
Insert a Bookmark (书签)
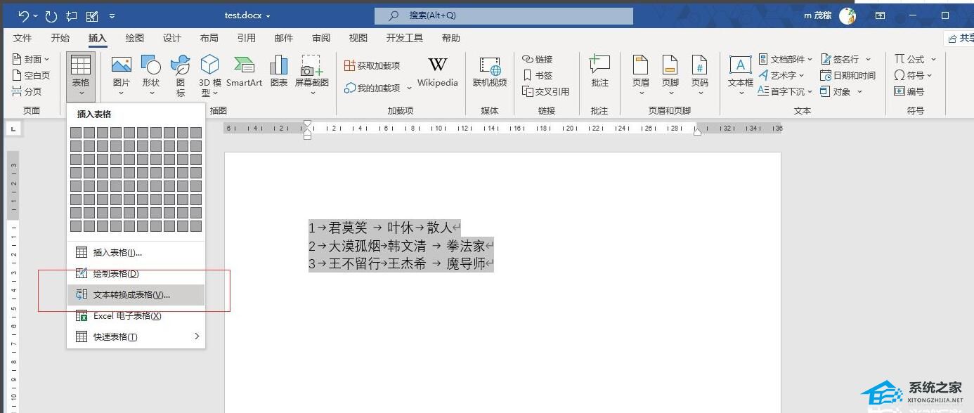538,75
